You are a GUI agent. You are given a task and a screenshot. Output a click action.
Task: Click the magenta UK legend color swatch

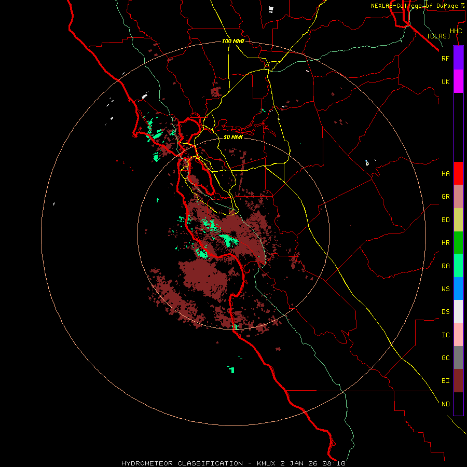click(458, 81)
